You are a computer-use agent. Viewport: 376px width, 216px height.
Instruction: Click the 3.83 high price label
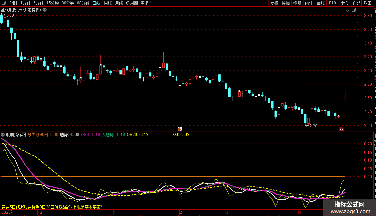[x=10, y=15]
